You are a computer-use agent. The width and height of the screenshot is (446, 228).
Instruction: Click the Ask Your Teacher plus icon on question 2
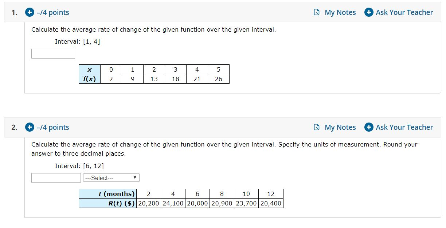pos(369,127)
